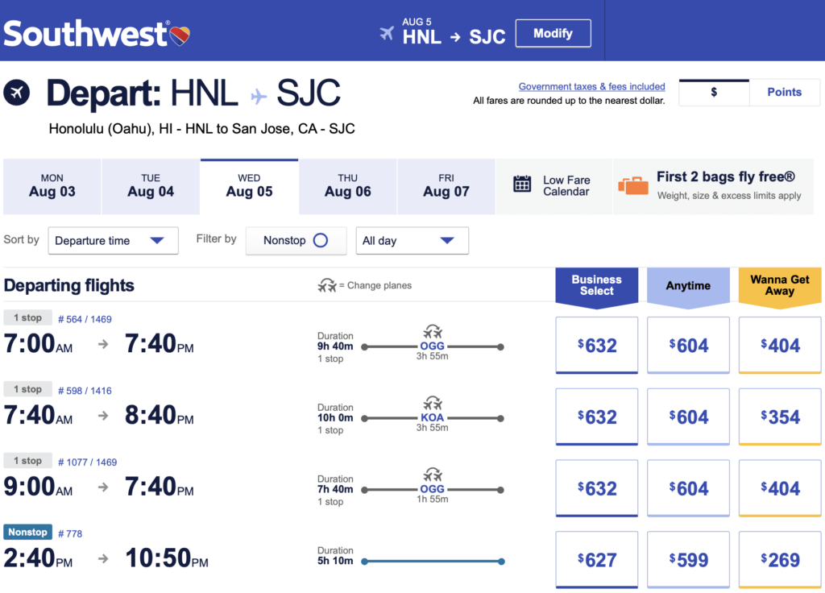Image resolution: width=825 pixels, height=593 pixels.
Task: Expand the All day time filter
Action: coord(412,240)
